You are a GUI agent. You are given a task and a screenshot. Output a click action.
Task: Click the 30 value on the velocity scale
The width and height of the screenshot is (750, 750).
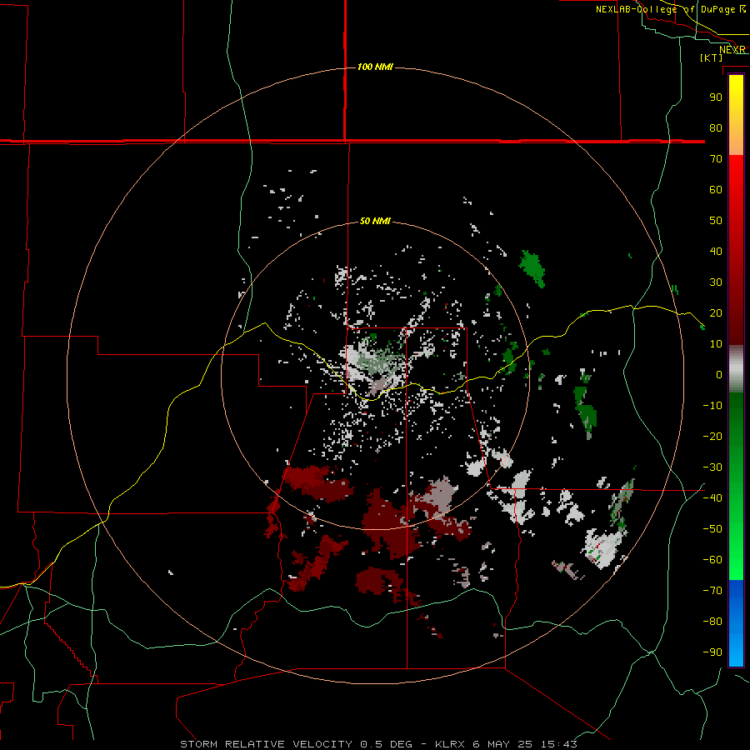click(716, 282)
